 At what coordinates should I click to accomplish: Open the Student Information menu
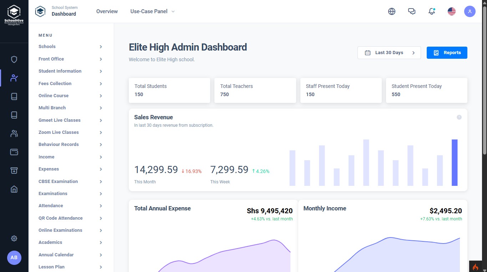click(70, 71)
